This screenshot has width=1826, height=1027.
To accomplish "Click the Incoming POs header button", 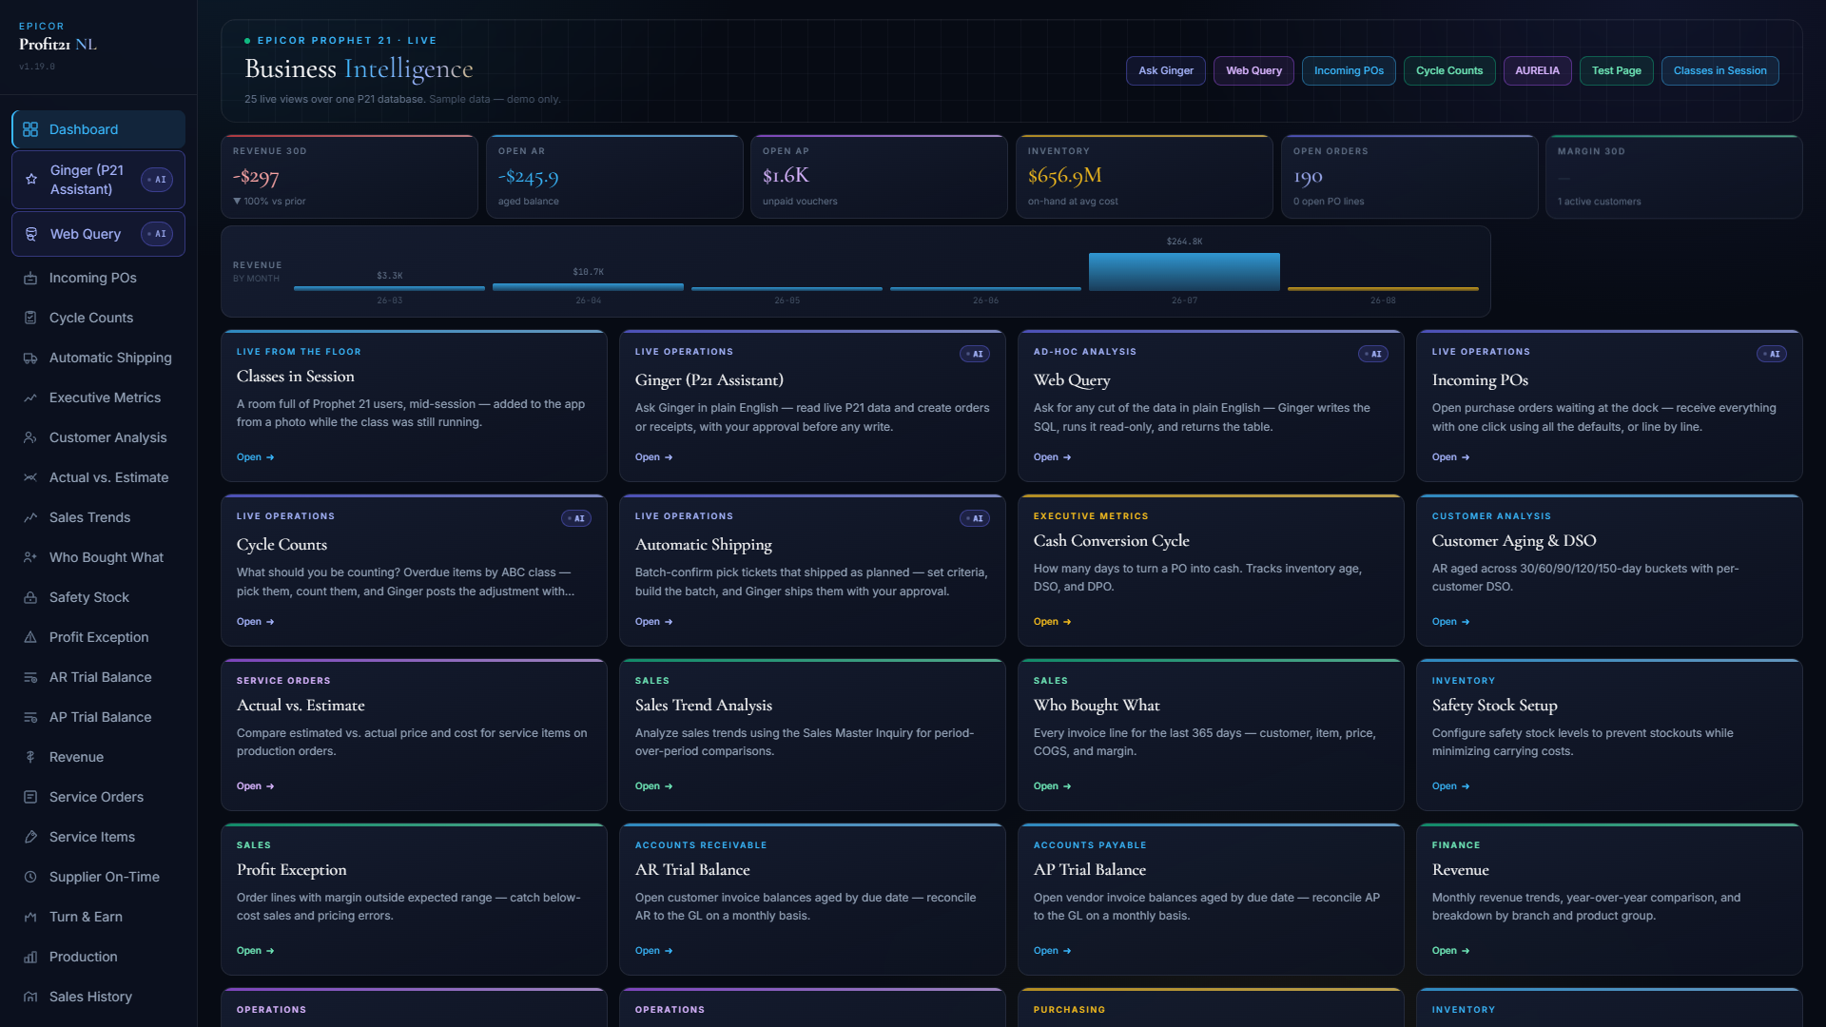I will point(1349,70).
